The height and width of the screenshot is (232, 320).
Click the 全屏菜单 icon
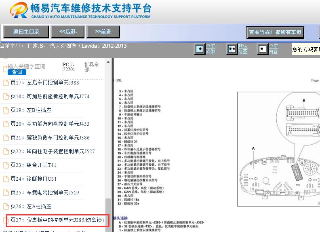(199, 49)
